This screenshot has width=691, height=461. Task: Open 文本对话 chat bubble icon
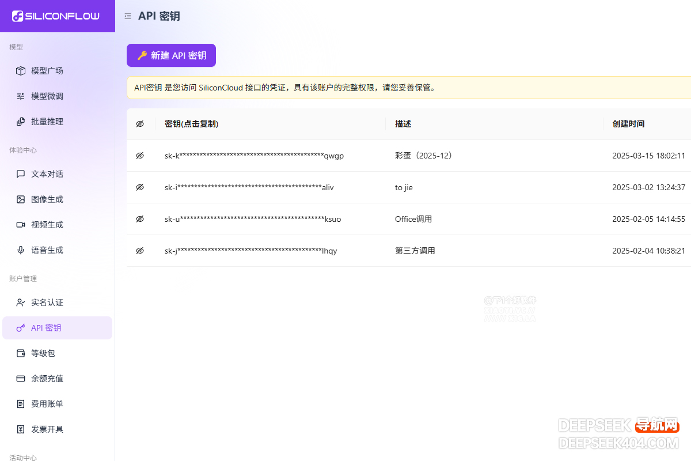pyautogui.click(x=21, y=174)
